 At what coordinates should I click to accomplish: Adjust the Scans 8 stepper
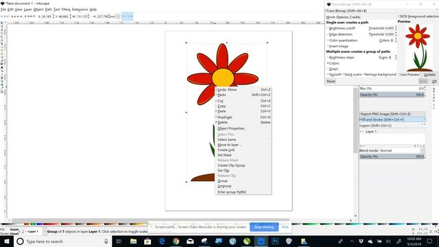[x=396, y=58]
